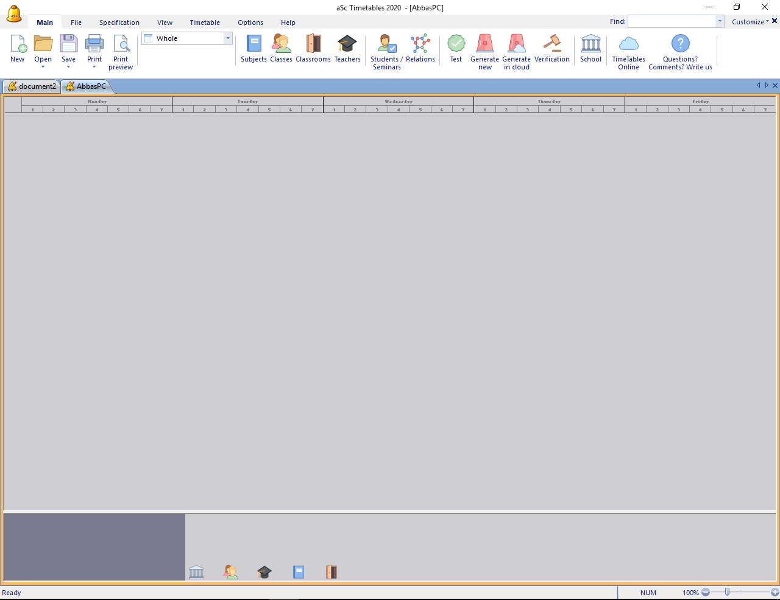Viewport: 780px width, 600px height.
Task: Start timetable Verification
Action: 552,49
